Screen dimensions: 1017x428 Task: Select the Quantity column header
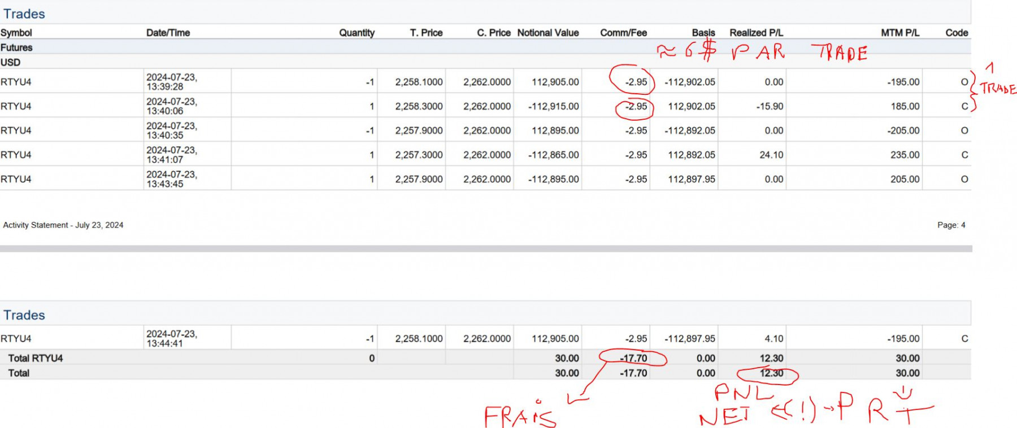357,33
